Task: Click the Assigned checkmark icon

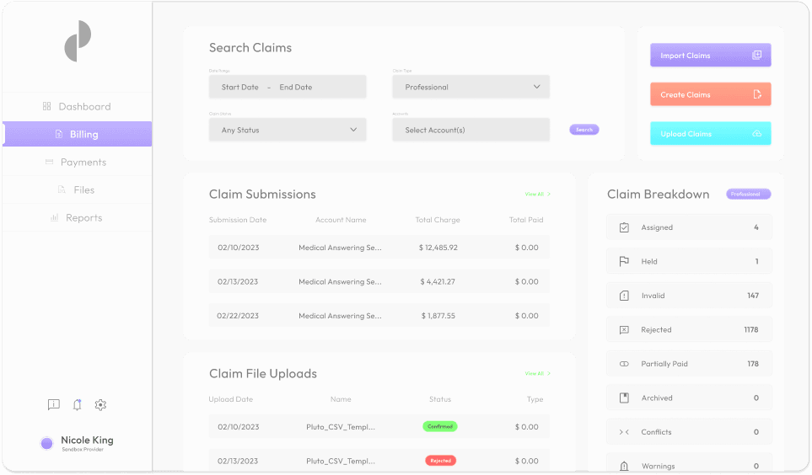Action: click(x=624, y=227)
